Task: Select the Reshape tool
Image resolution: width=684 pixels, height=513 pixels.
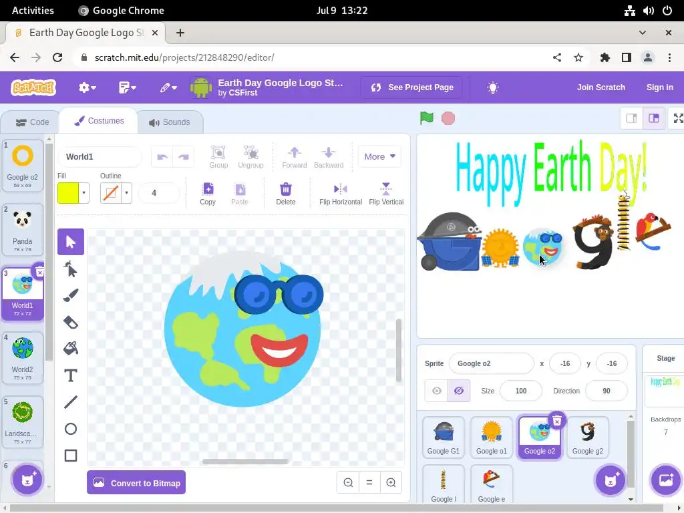Action: tap(71, 269)
